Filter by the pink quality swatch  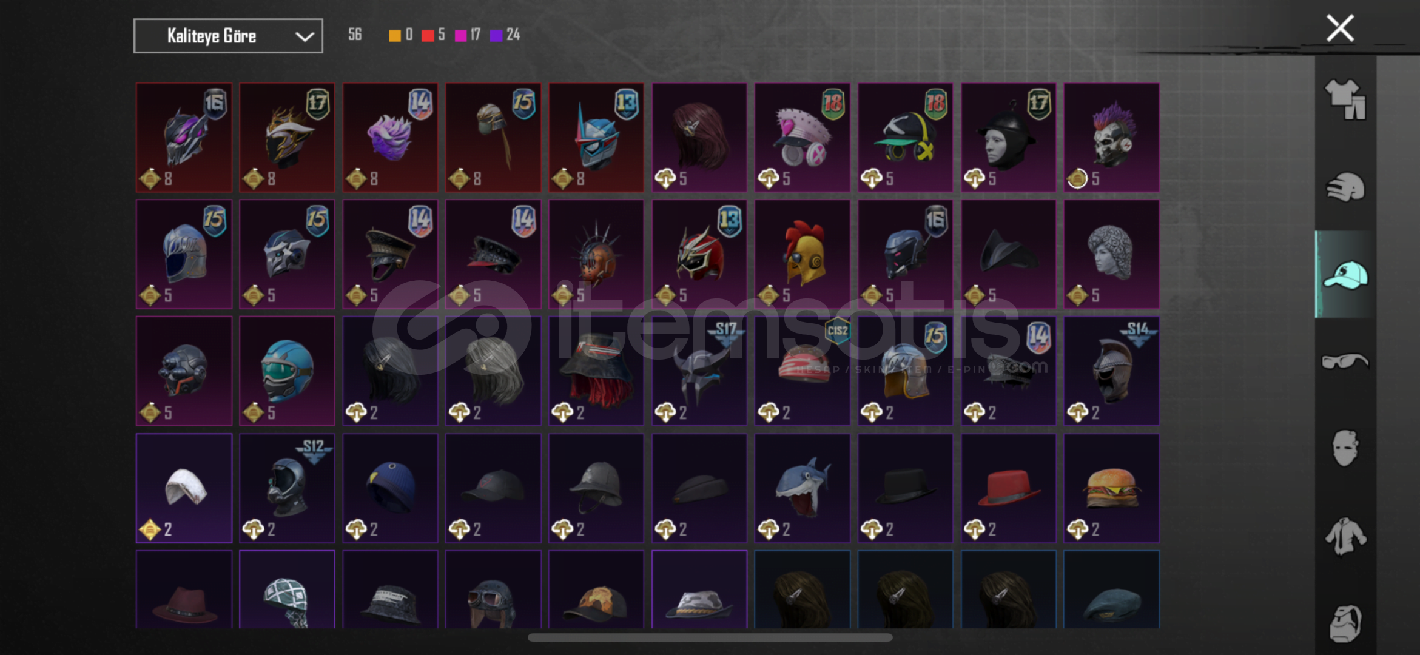pos(460,35)
